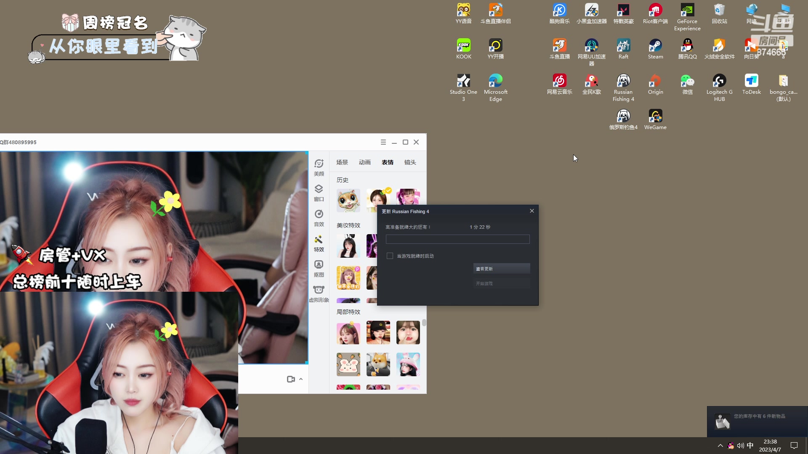The height and width of the screenshot is (454, 808).
Task: Launch KOOK from the desktop
Action: coord(463,49)
